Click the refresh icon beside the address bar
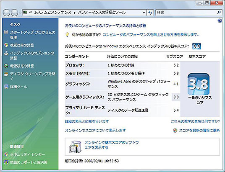The image size is (225, 172). point(150,13)
